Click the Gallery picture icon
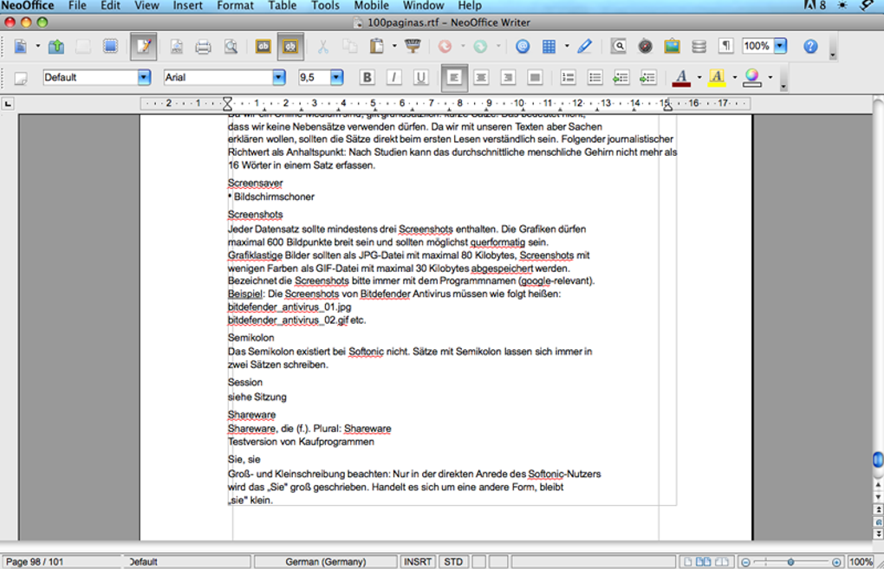 click(672, 46)
